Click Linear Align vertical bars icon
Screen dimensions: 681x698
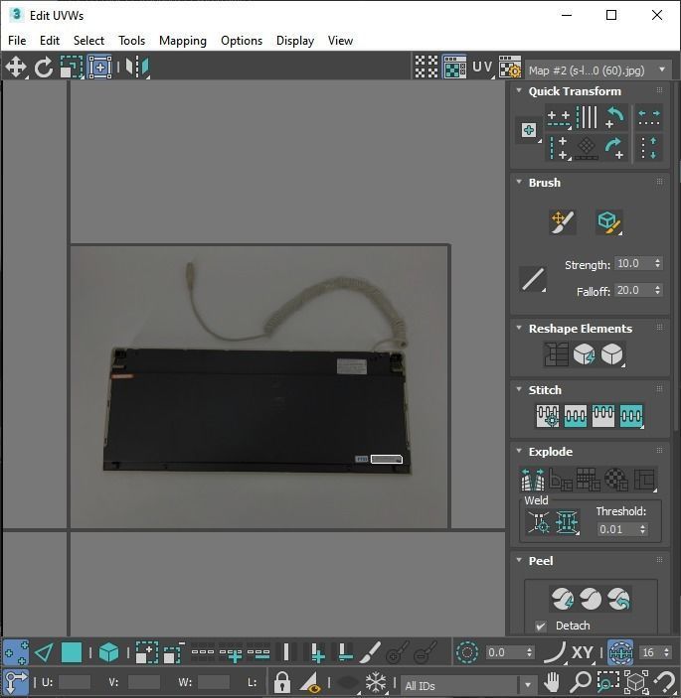click(x=587, y=117)
